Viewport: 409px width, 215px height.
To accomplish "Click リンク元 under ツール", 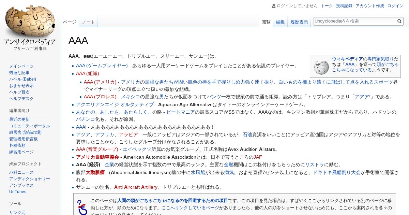I will pos(17,213).
